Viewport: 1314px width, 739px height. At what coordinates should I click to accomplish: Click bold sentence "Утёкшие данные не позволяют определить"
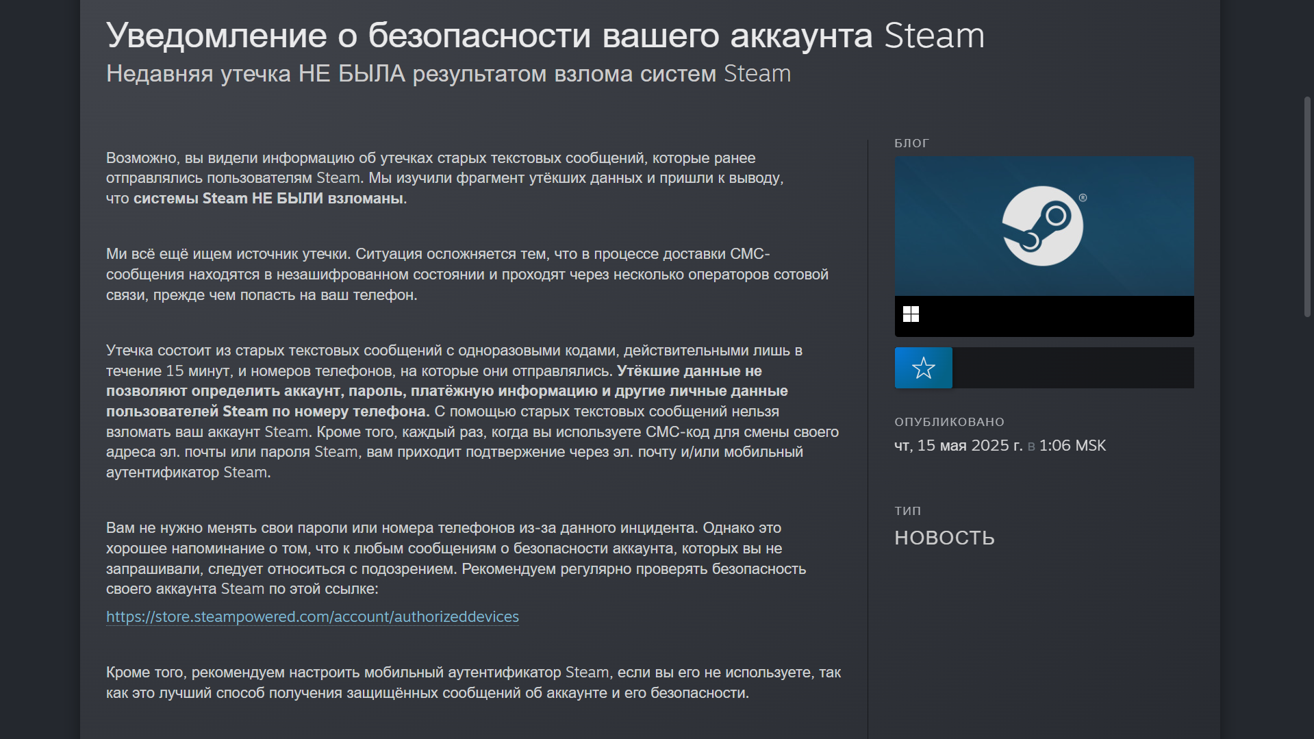tap(447, 391)
